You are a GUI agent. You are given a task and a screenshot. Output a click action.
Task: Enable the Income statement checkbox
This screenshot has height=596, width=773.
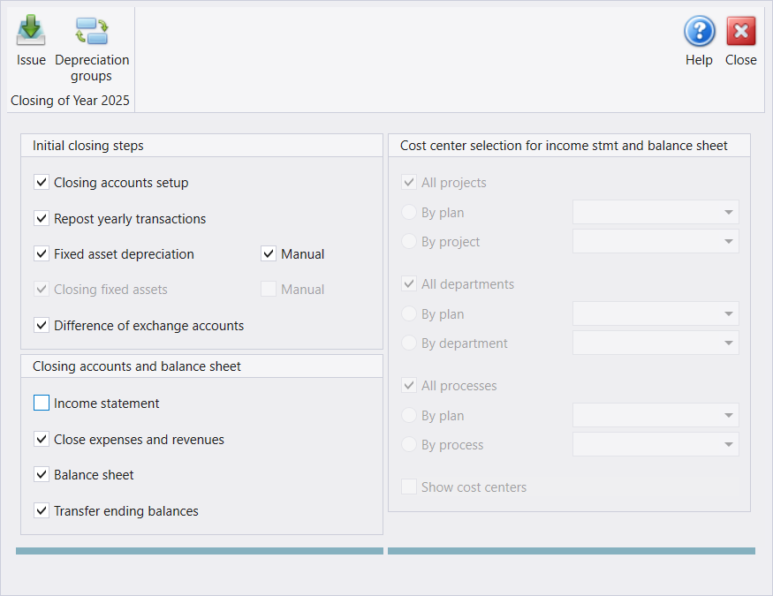[42, 403]
